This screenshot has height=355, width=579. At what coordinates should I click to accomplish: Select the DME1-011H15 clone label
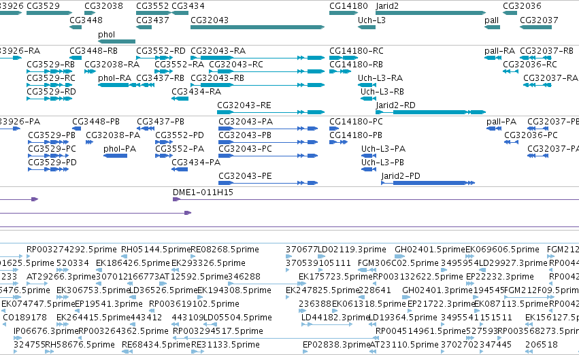(203, 192)
